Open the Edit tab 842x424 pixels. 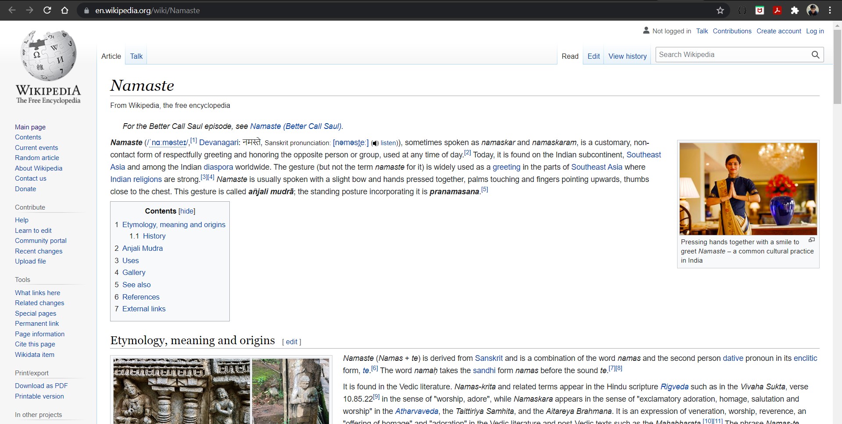[x=594, y=56]
